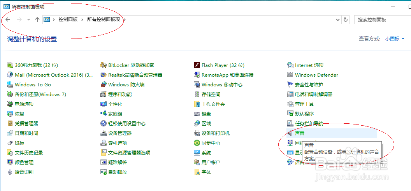The height and width of the screenshot is (191, 411).
Task: Expand the chevron after 控制面板 in address bar
Action: (x=82, y=20)
